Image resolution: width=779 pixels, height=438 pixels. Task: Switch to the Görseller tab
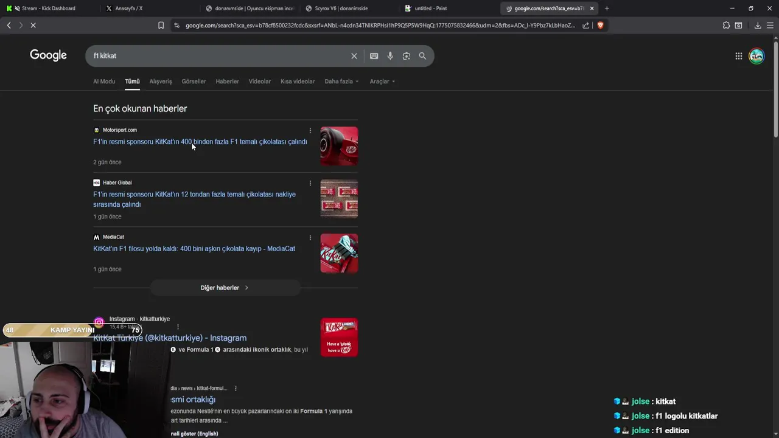194,82
